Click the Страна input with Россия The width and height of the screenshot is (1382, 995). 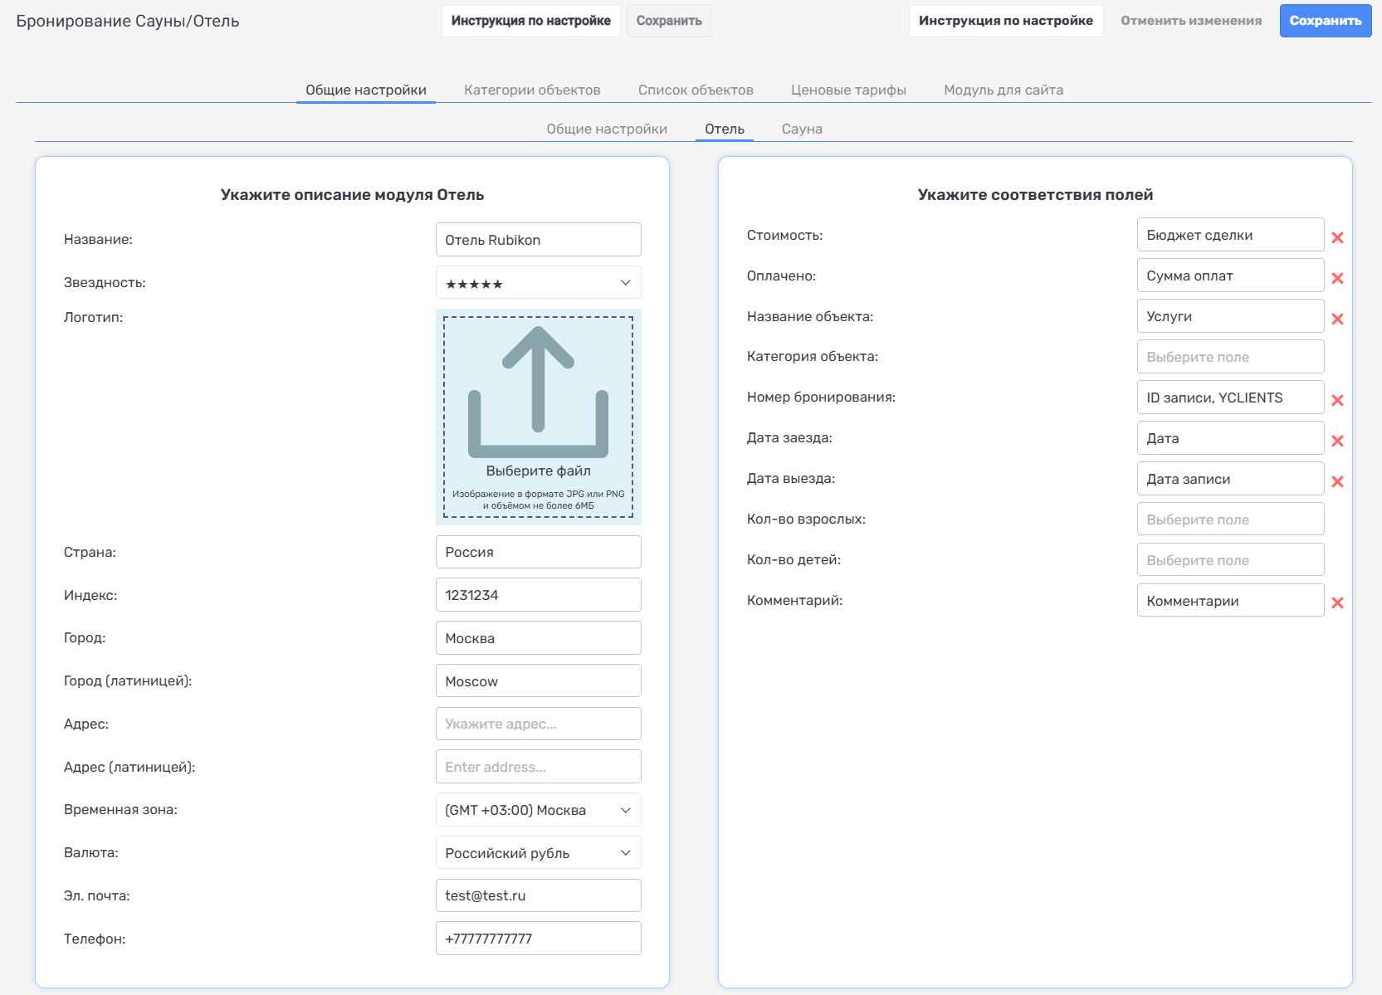coord(538,552)
